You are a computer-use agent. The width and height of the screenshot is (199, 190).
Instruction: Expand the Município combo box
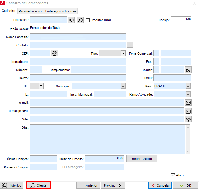tap(123, 86)
